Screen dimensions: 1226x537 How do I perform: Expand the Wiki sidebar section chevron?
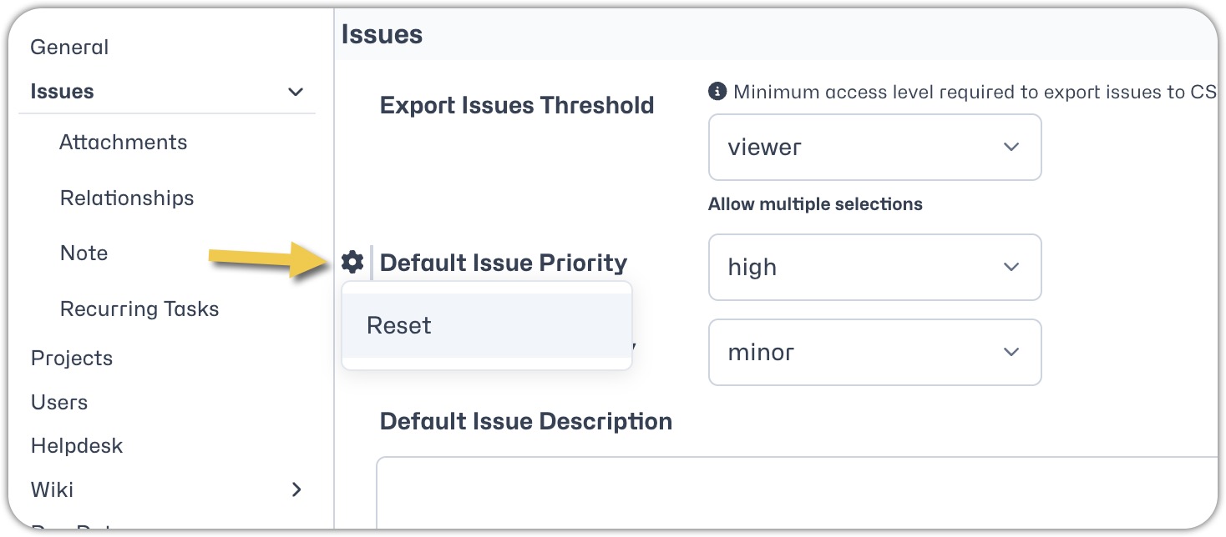[296, 489]
